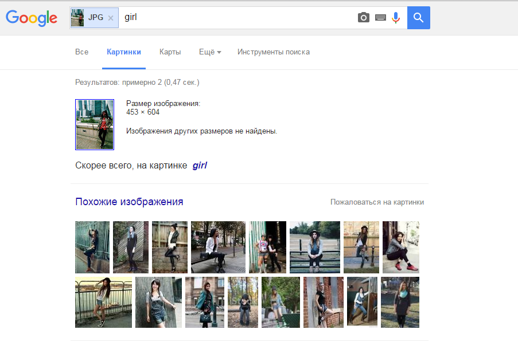Open wide top-row thumbnail of woman on bench
The width and height of the screenshot is (518, 341).
219,247
